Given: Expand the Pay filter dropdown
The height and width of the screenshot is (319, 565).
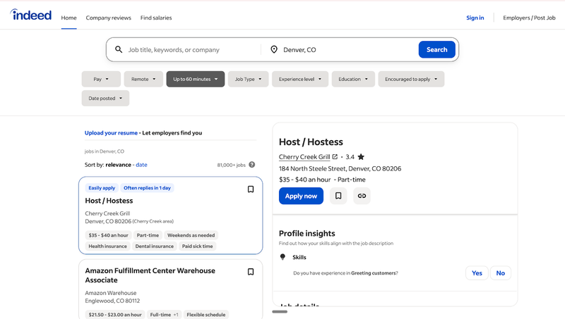Looking at the screenshot, I should [101, 80].
